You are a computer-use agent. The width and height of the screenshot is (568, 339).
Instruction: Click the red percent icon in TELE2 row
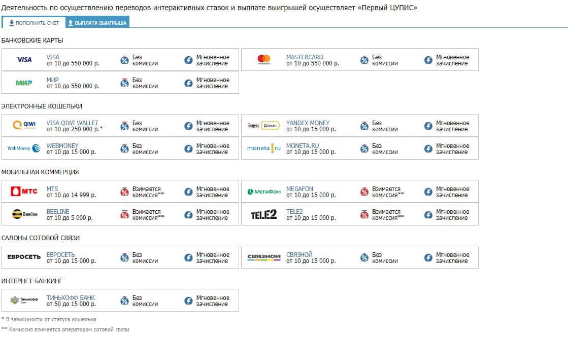(x=364, y=214)
